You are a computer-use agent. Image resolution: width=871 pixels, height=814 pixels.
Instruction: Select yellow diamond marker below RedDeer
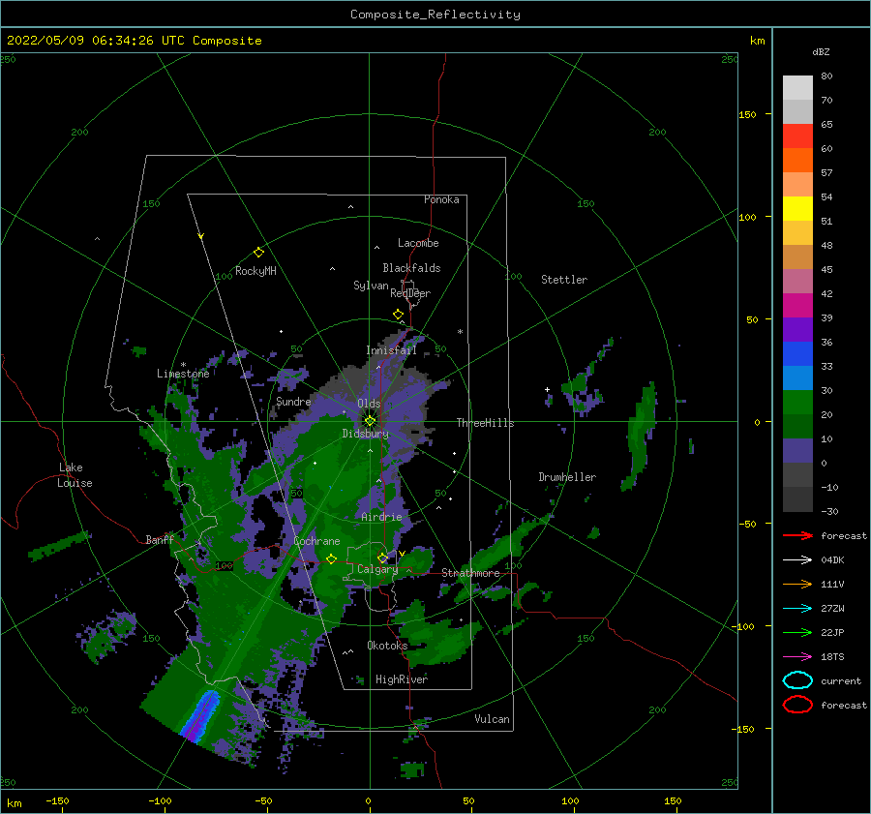(x=399, y=315)
